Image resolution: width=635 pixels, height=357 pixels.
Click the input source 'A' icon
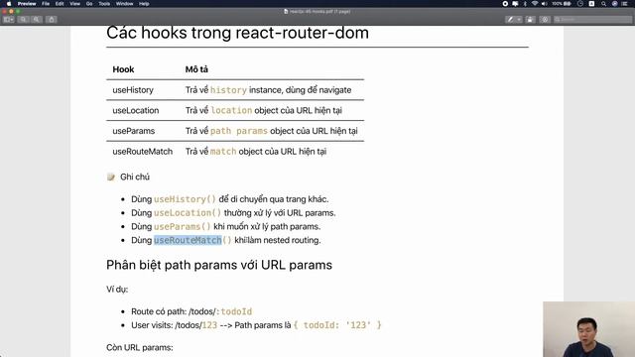pyautogui.click(x=591, y=4)
